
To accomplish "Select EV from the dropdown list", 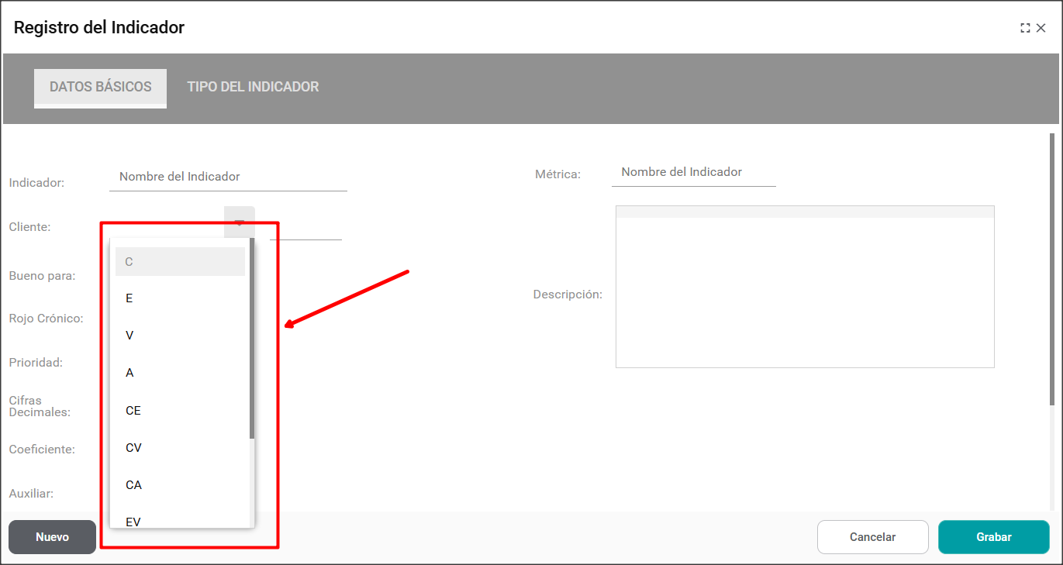I will [180, 521].
